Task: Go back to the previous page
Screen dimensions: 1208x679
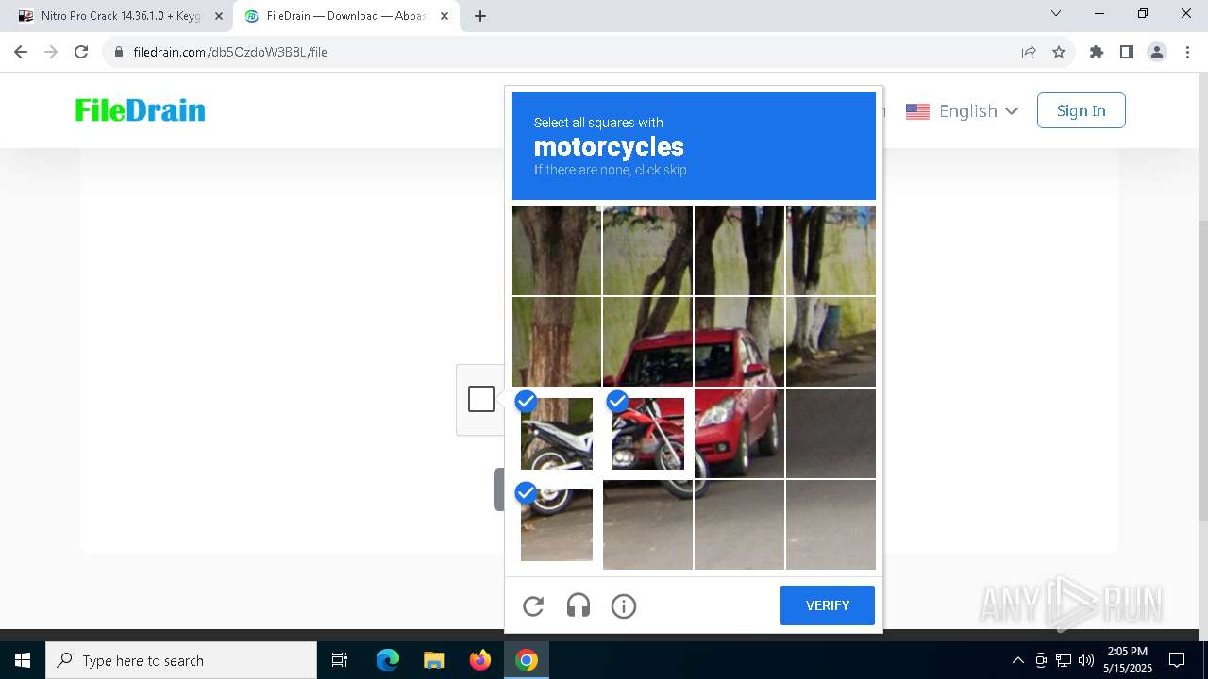Action: coord(21,52)
